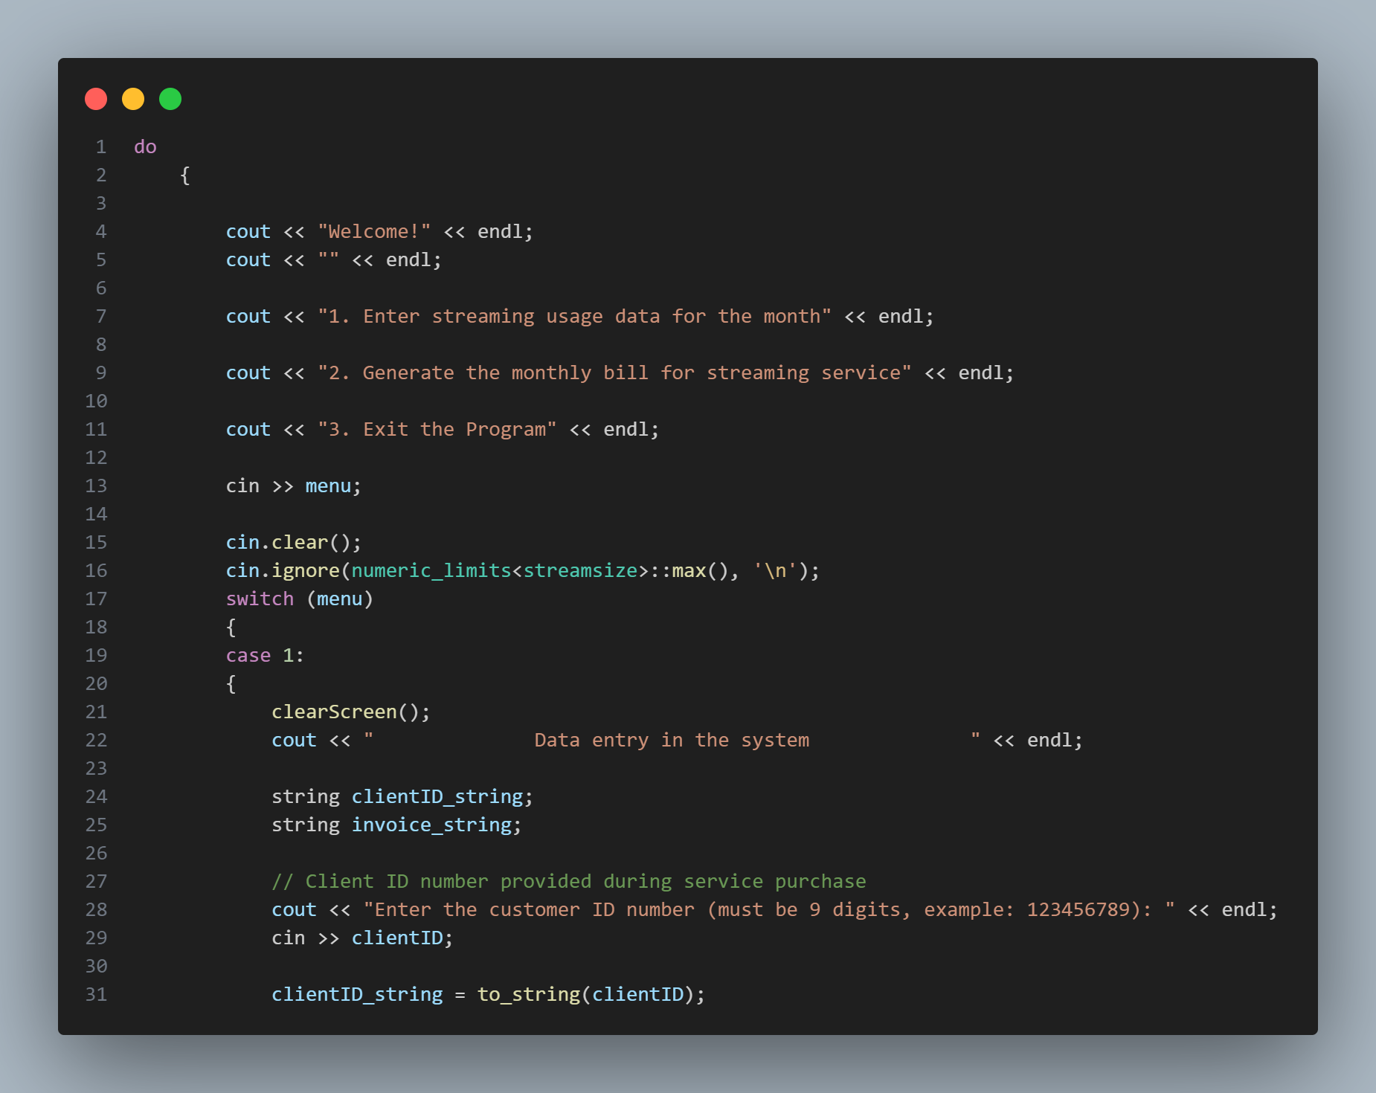Click 'endl' on line 28

point(1244,910)
